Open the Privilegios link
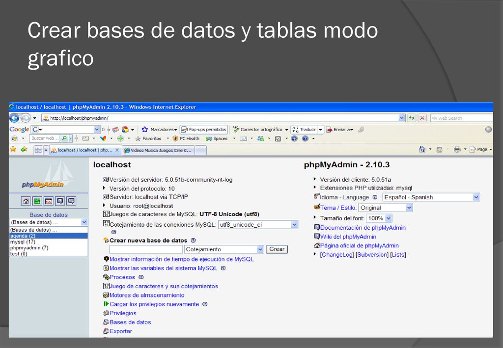 coord(123,313)
